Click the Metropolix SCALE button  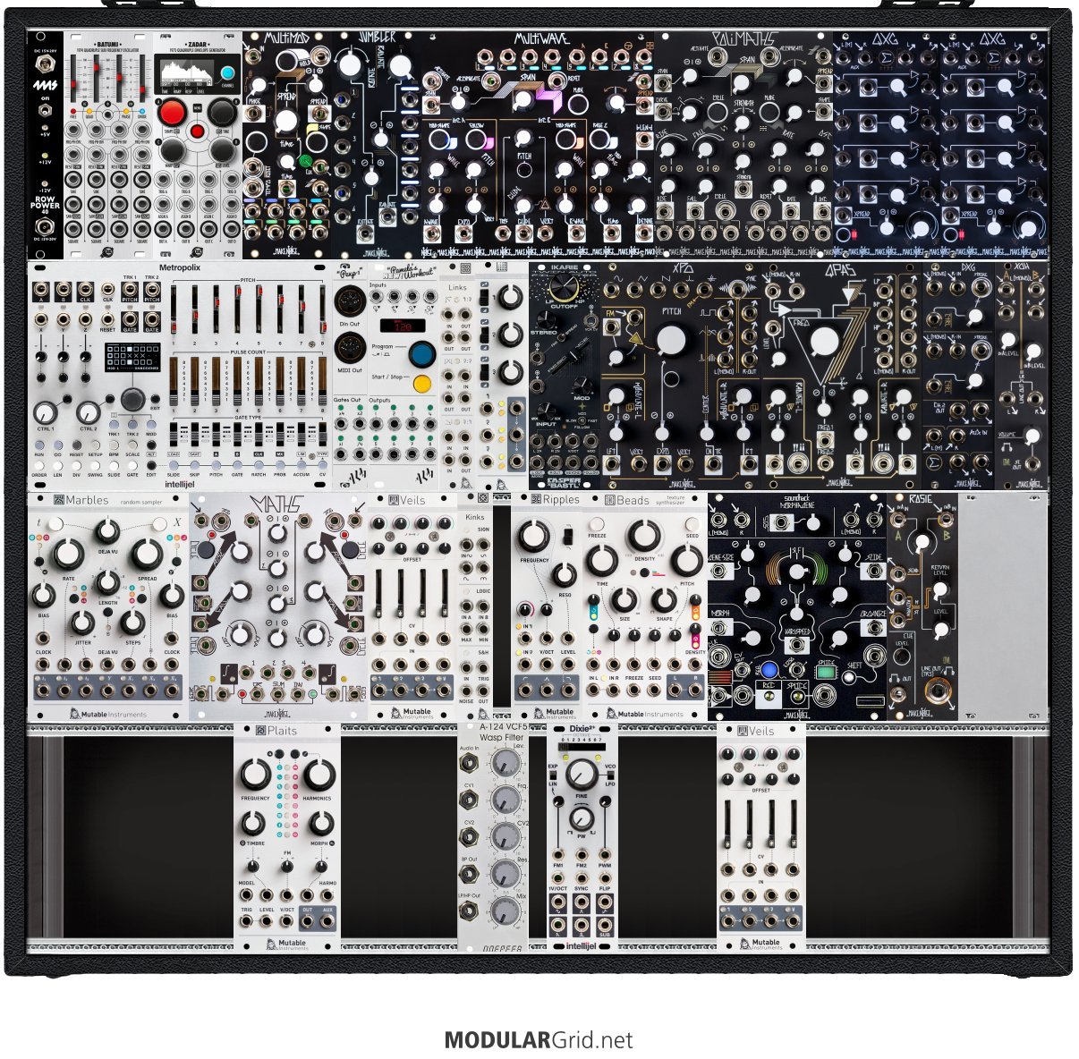click(x=132, y=445)
